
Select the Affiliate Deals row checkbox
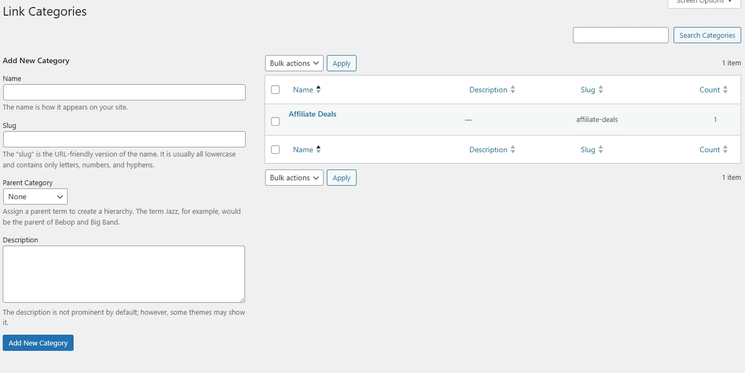[x=275, y=121]
